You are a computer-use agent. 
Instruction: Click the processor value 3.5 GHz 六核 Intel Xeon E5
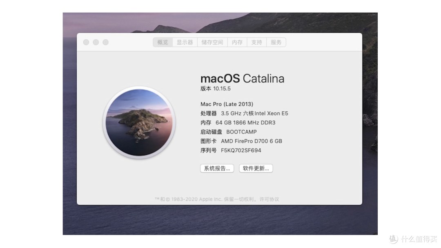click(254, 113)
